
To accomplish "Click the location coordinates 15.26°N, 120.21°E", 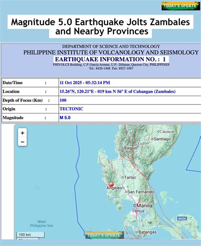I will (x=77, y=91).
